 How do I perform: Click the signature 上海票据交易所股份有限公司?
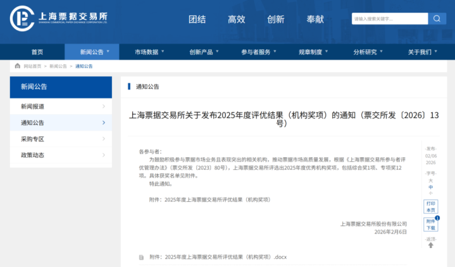pyautogui.click(x=373, y=224)
